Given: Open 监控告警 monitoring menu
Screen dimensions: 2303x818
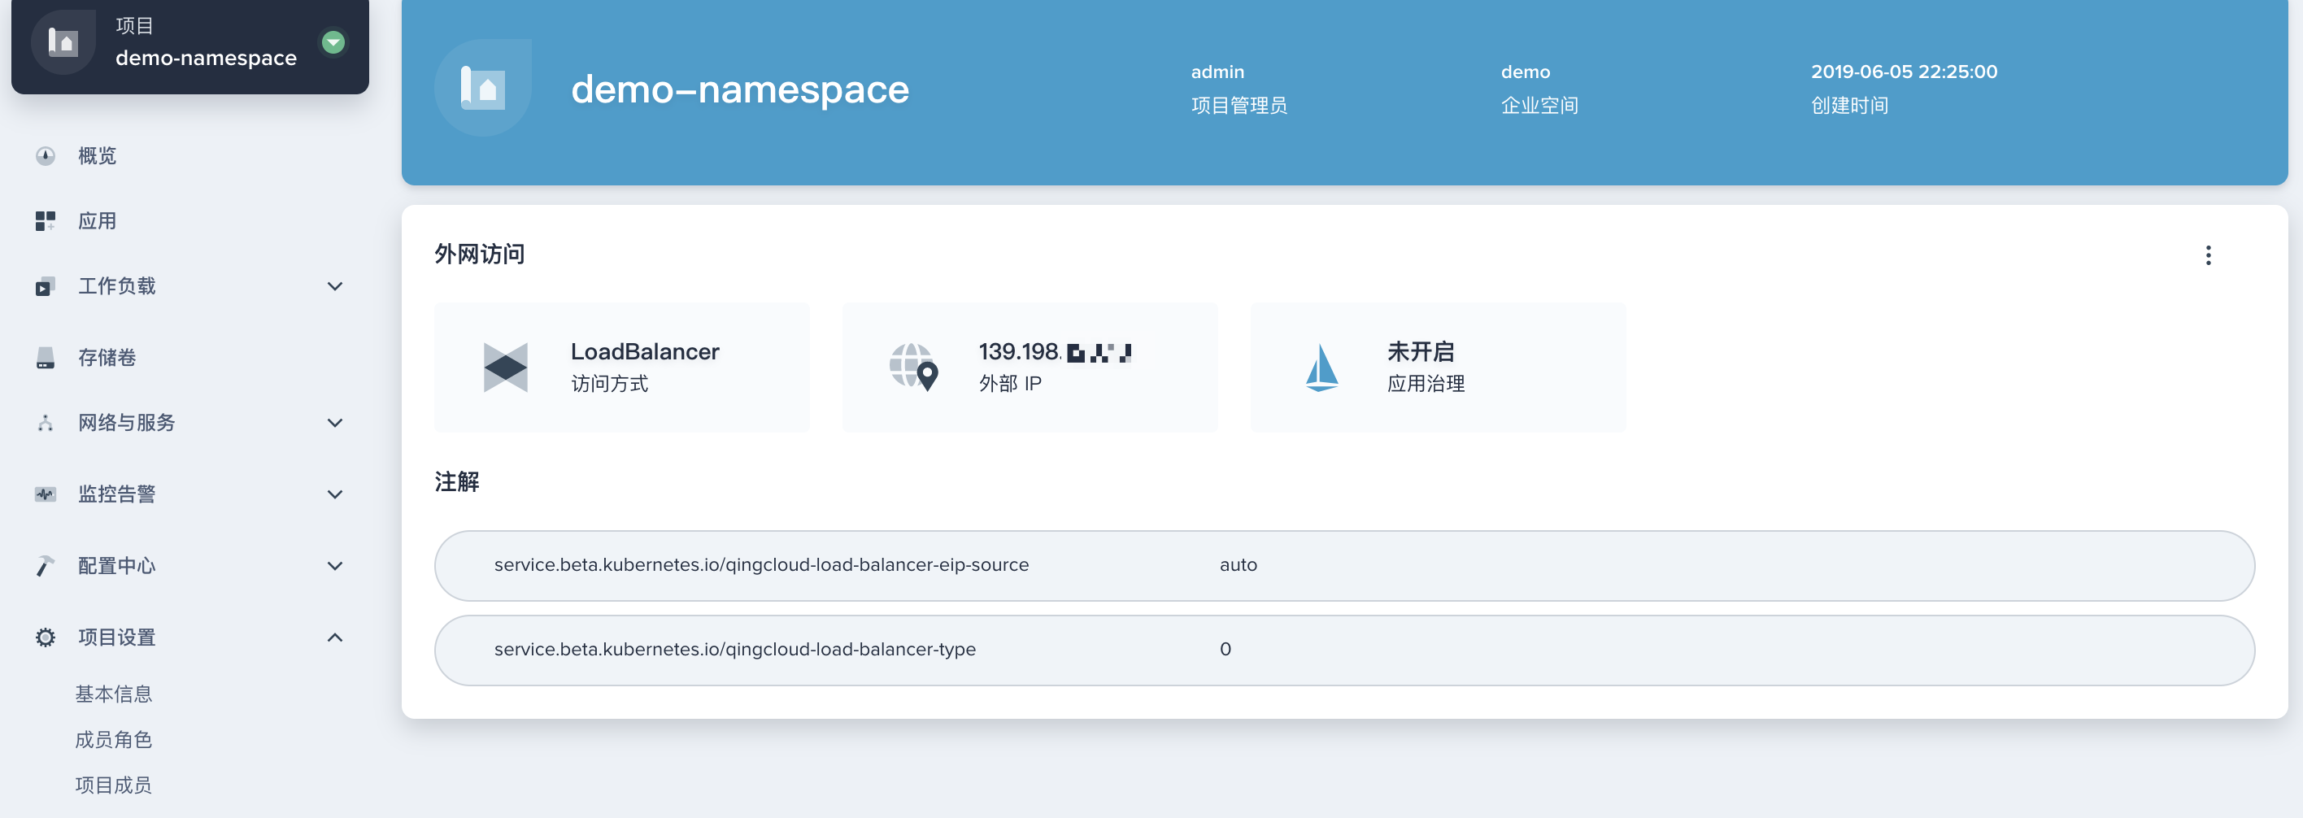Looking at the screenshot, I should pos(116,494).
